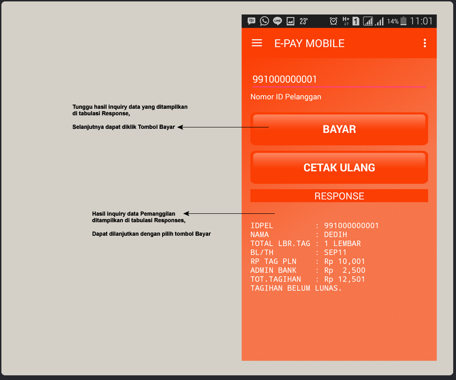The width and height of the screenshot is (456, 380).
Task: Click the 11:01 clock in status bar
Action: coord(421,21)
